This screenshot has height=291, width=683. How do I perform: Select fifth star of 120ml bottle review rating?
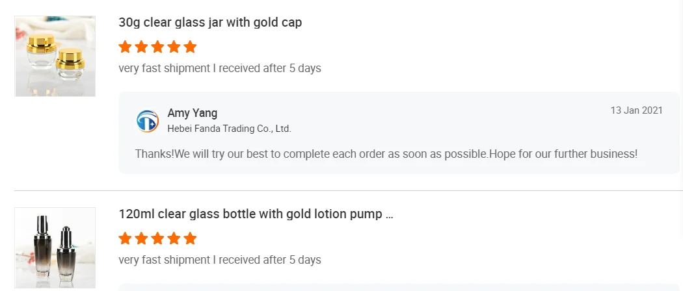pyautogui.click(x=190, y=238)
